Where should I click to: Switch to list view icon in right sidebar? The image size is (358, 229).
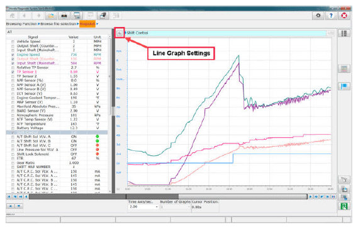point(344,33)
